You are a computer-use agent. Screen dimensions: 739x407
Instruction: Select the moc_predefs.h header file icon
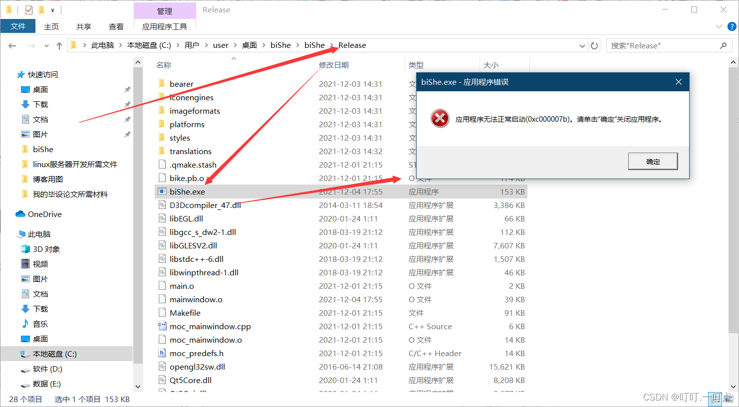point(162,353)
